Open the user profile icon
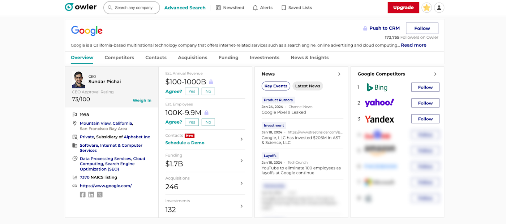506x224 pixels. click(x=439, y=8)
